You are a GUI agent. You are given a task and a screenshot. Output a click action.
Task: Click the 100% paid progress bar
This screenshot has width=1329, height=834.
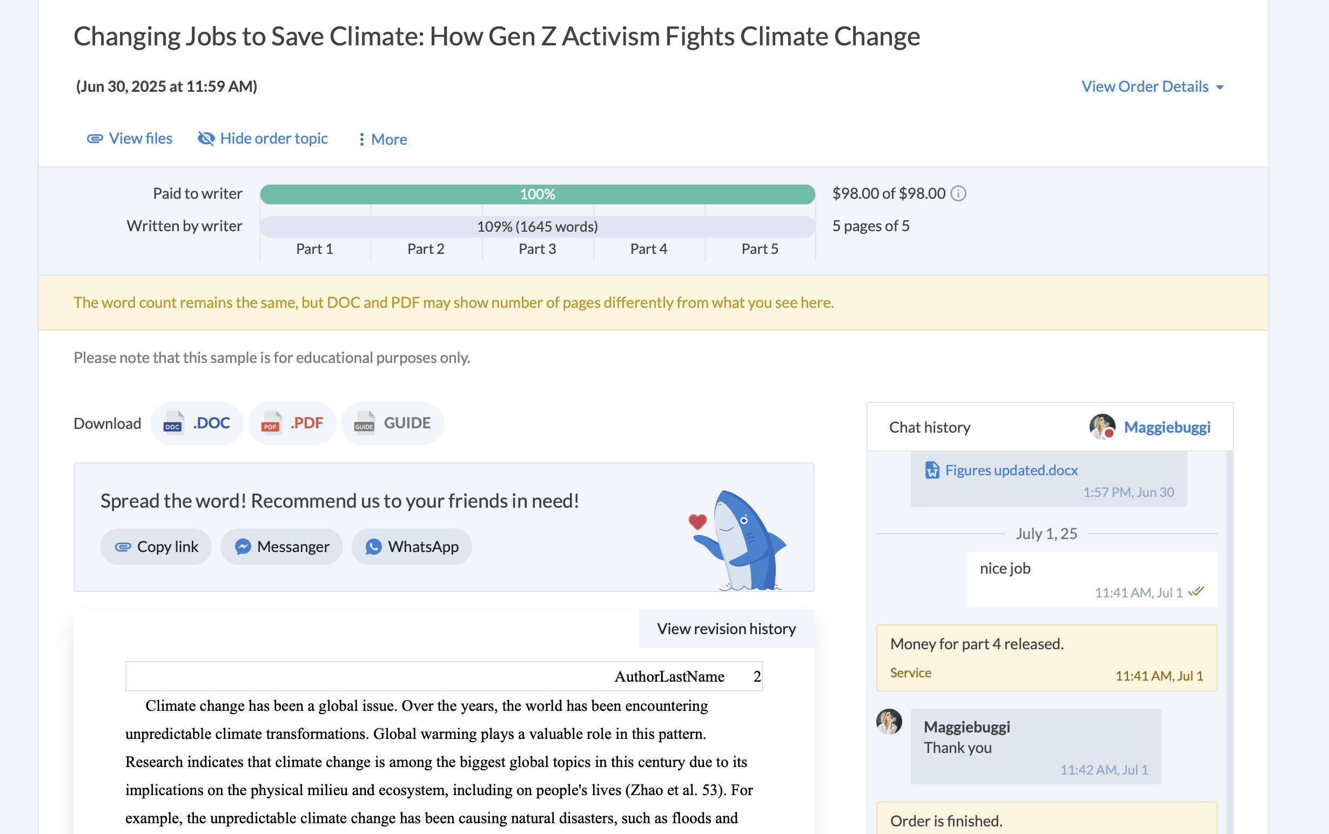click(x=538, y=194)
